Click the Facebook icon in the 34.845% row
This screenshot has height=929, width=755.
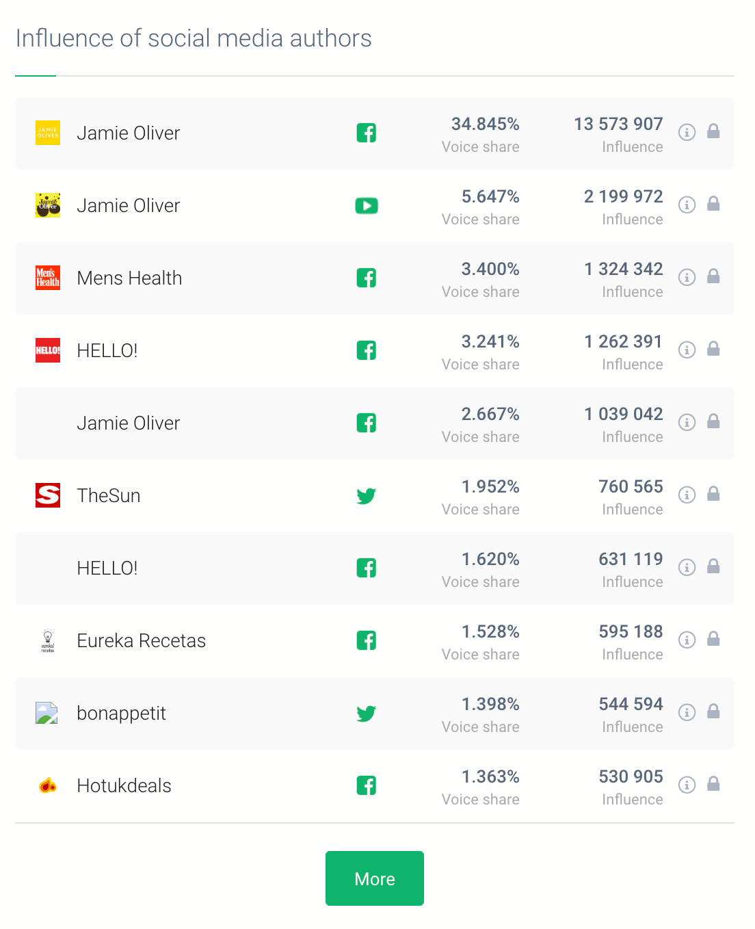[x=367, y=133]
